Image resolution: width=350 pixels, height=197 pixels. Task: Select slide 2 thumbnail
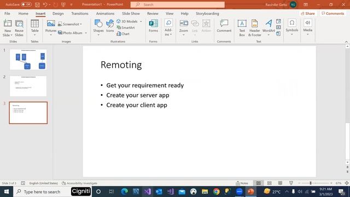pos(28,86)
